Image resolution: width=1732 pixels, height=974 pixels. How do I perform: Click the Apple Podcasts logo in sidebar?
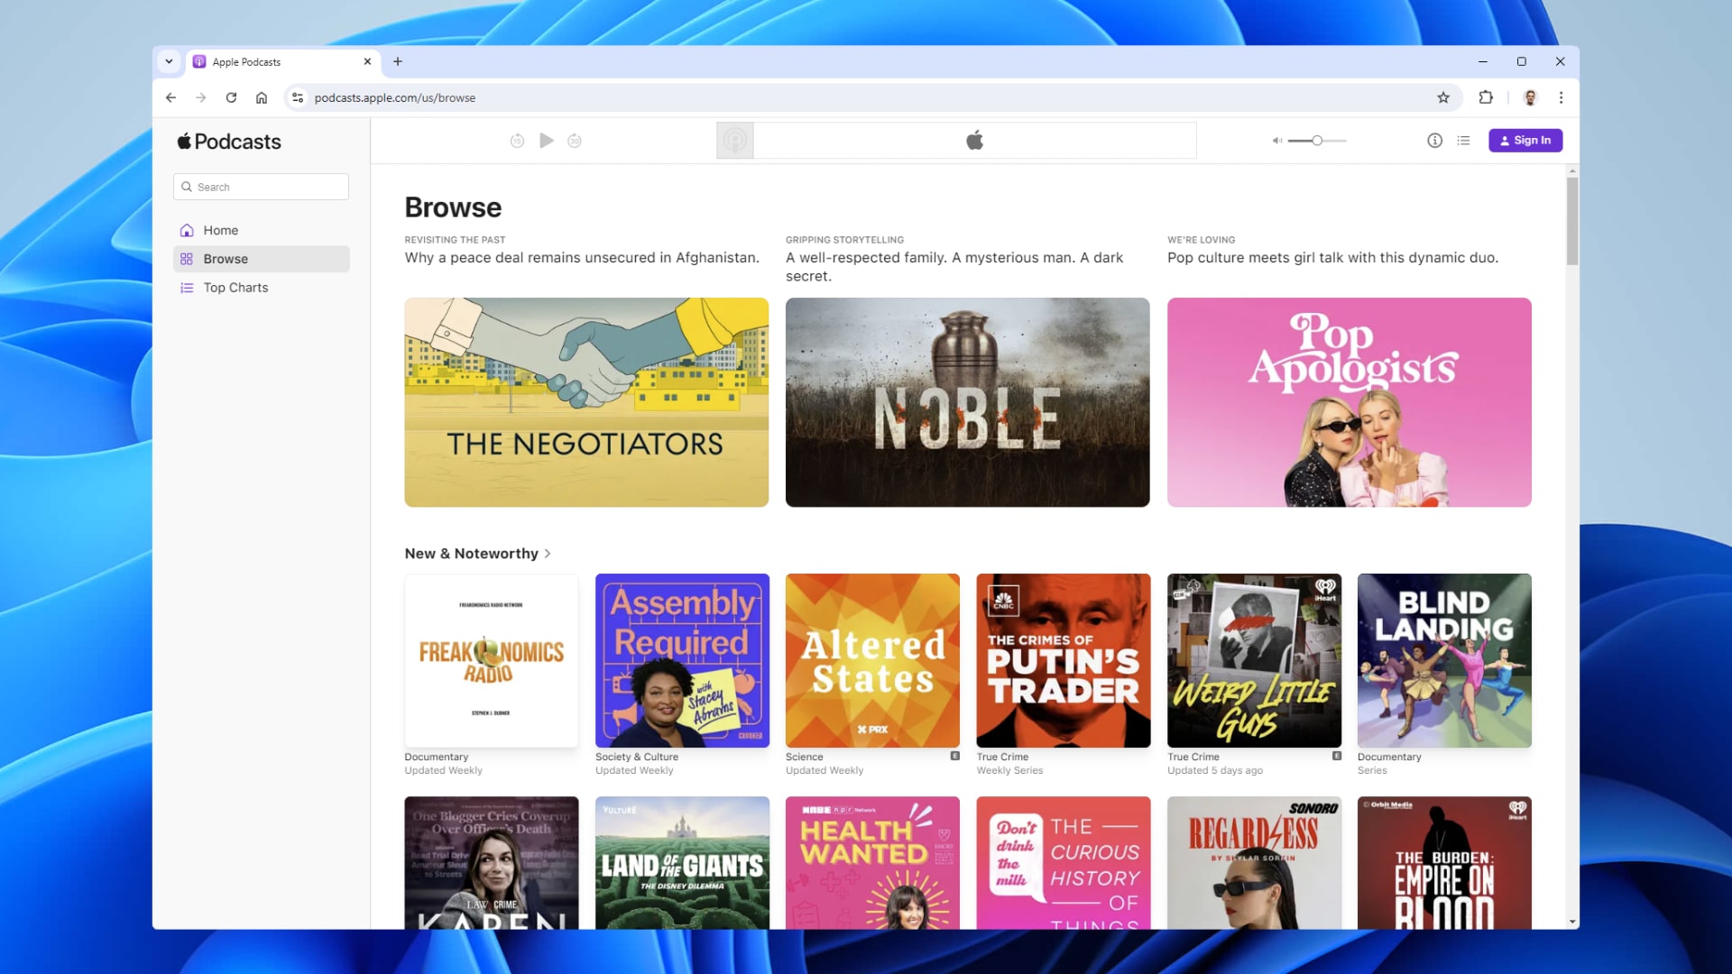point(229,142)
